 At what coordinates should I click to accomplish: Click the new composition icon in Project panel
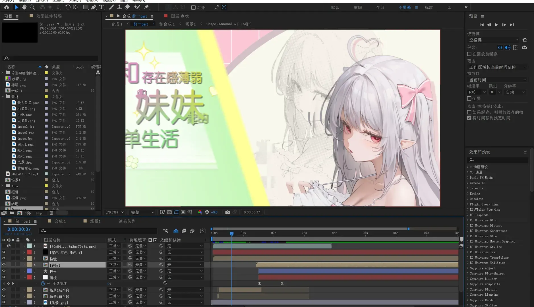(x=20, y=213)
